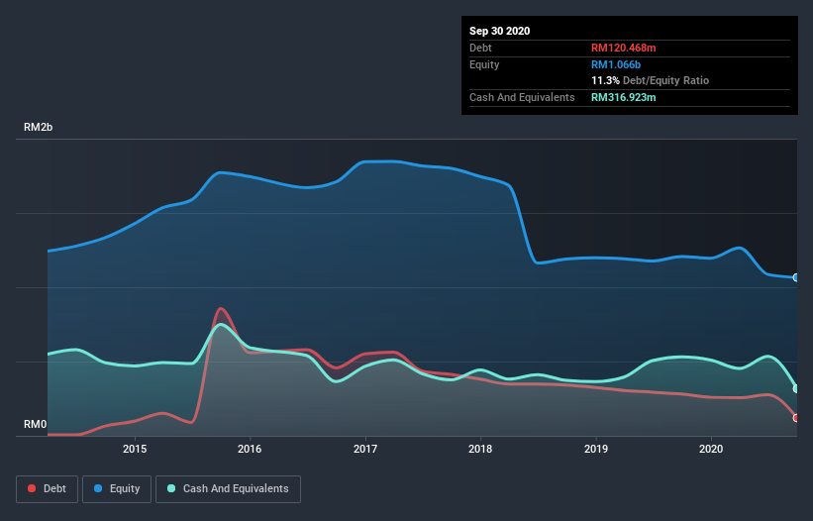This screenshot has width=813, height=521.
Task: Toggle the Equity legend button
Action: [x=117, y=489]
